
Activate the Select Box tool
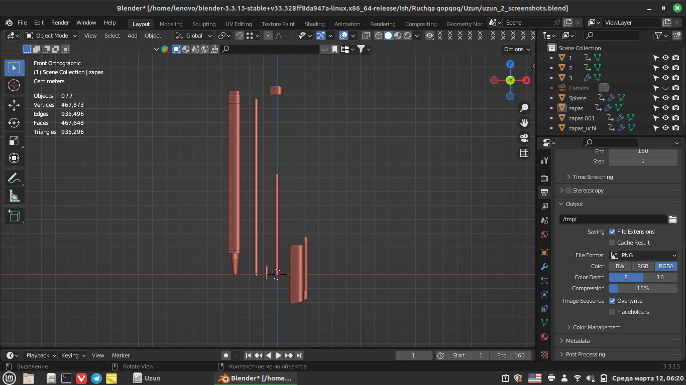[15, 68]
